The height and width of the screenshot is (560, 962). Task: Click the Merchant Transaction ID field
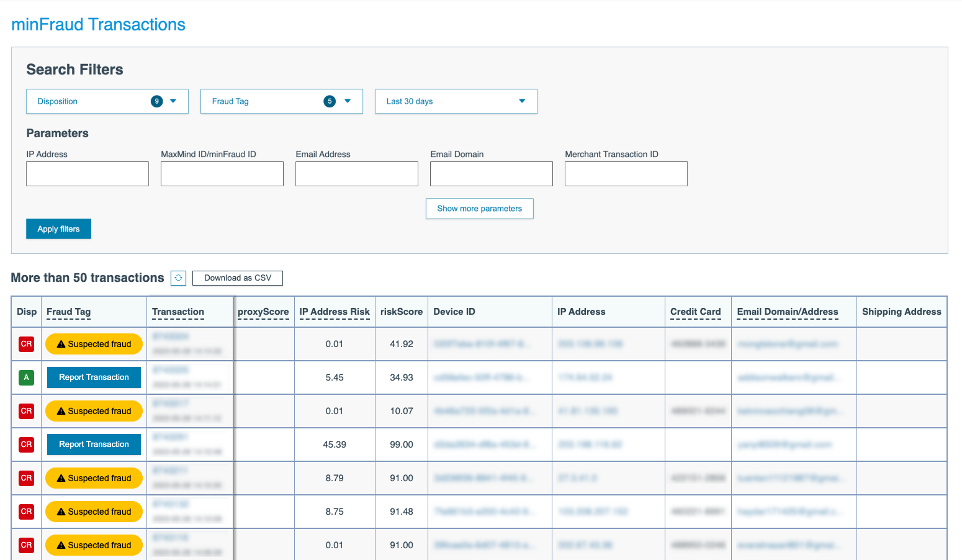tap(626, 174)
